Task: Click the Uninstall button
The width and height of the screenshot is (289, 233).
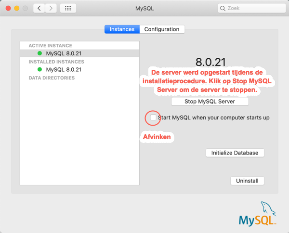Action: (247, 181)
